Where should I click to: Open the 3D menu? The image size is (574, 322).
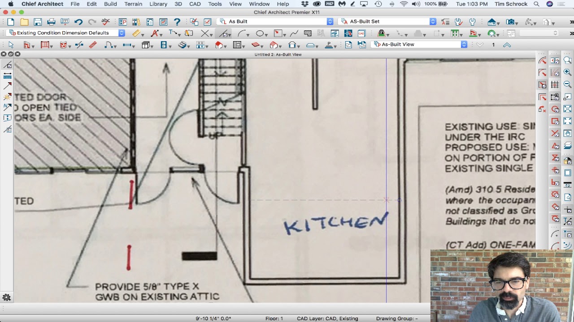coord(178,4)
